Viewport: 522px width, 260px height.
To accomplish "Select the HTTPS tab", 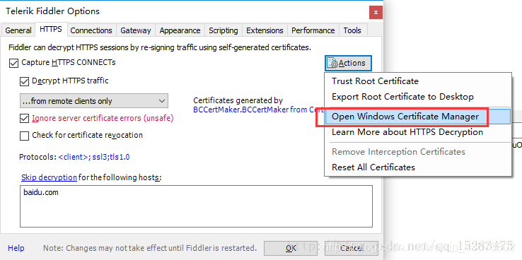I will pos(51,29).
